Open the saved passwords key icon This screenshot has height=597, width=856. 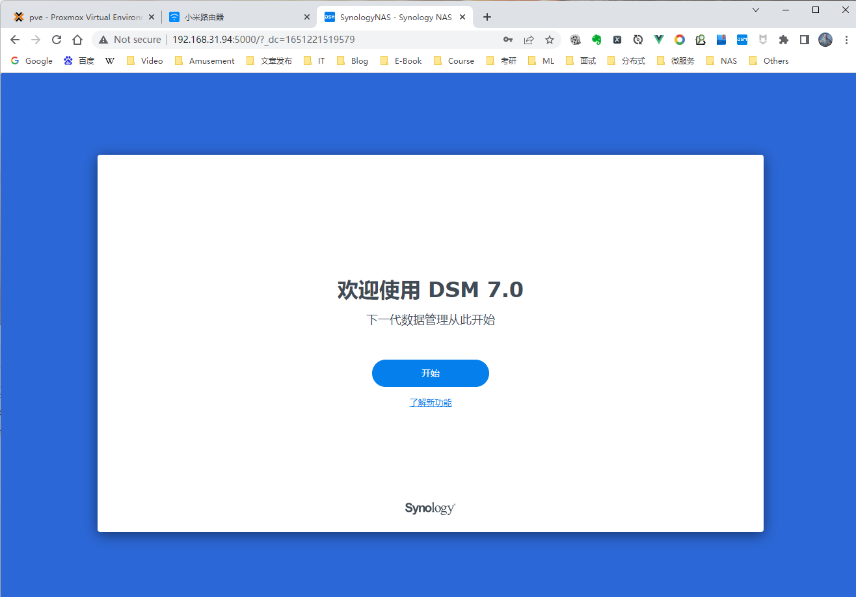point(508,40)
